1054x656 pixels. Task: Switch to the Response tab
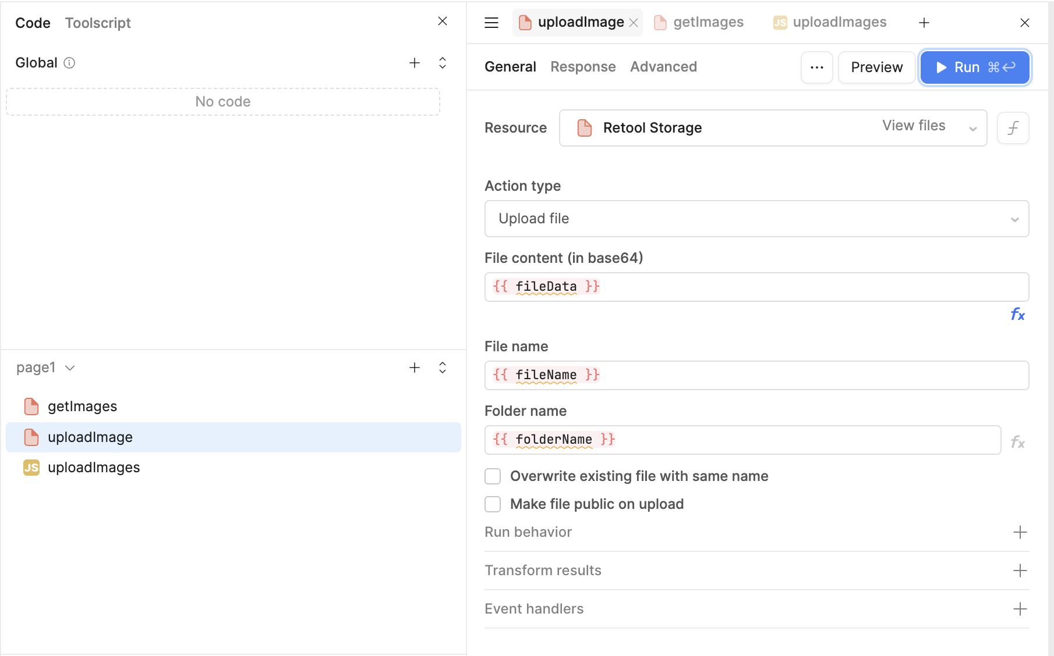(x=582, y=67)
